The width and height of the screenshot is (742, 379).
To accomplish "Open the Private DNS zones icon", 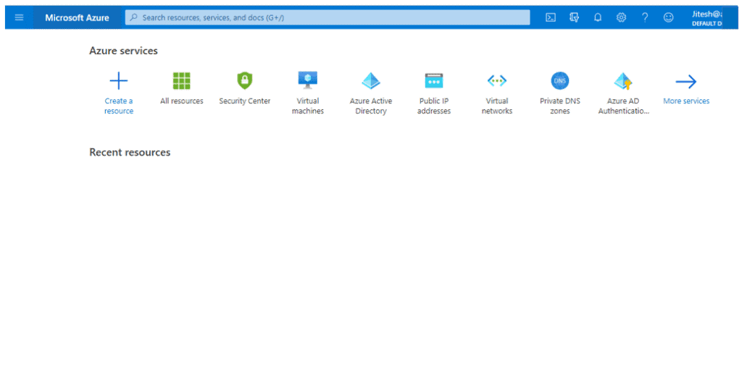I will tap(560, 81).
